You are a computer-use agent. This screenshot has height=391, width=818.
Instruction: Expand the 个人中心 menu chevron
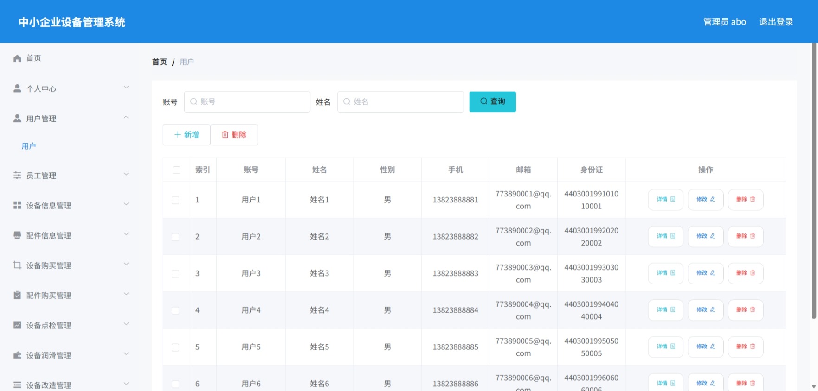126,87
